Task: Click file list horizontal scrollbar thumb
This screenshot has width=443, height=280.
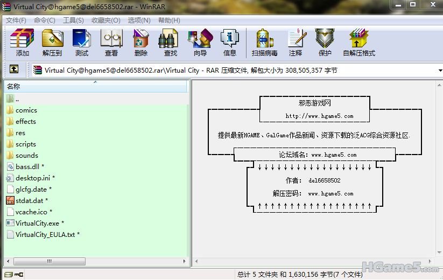Action: pos(49,261)
